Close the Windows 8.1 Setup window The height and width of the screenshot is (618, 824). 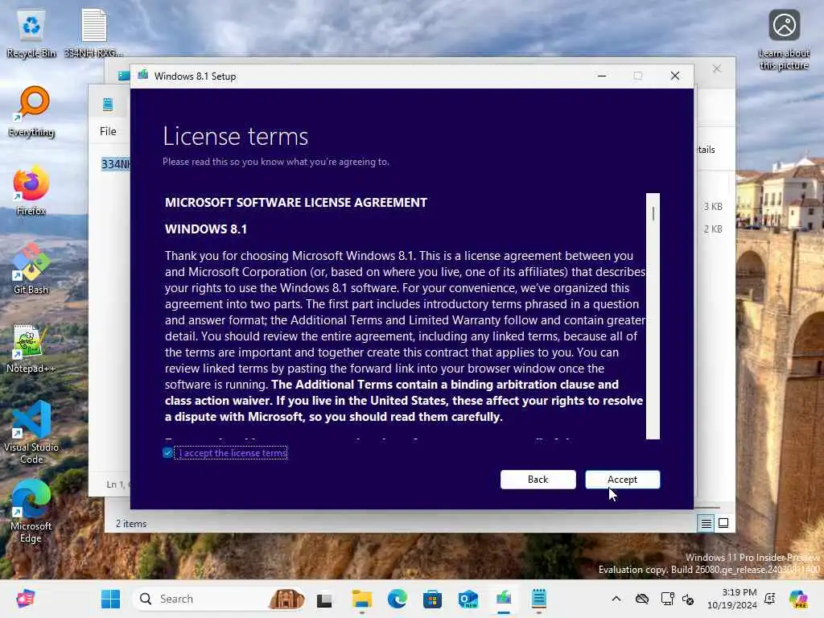coord(675,76)
